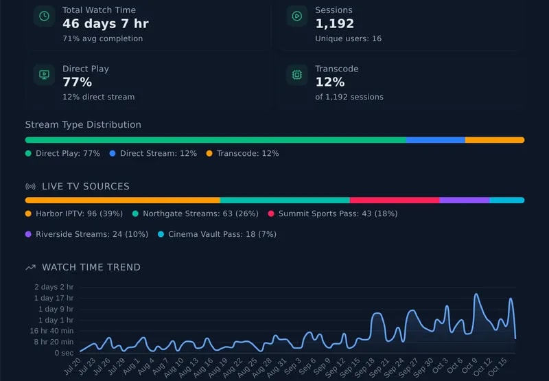Click the play-circle icon beside Sessions
Viewport: 549px width, 381px height.
[297, 16]
